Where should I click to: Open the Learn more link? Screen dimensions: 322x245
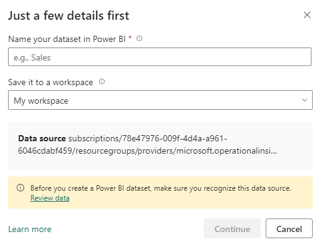pos(30,229)
